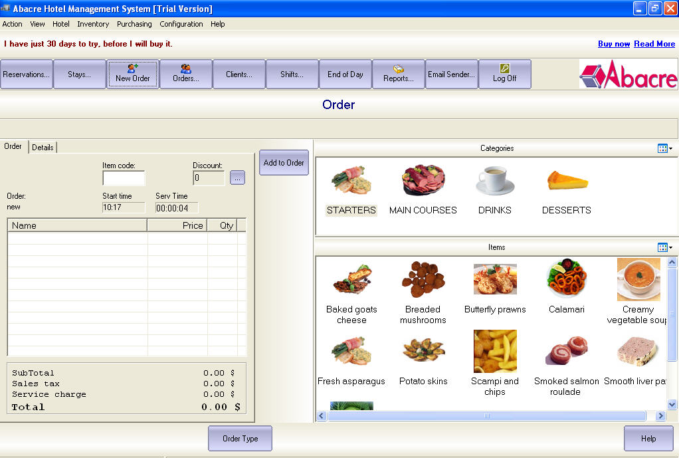Click the Item code input field

click(124, 177)
